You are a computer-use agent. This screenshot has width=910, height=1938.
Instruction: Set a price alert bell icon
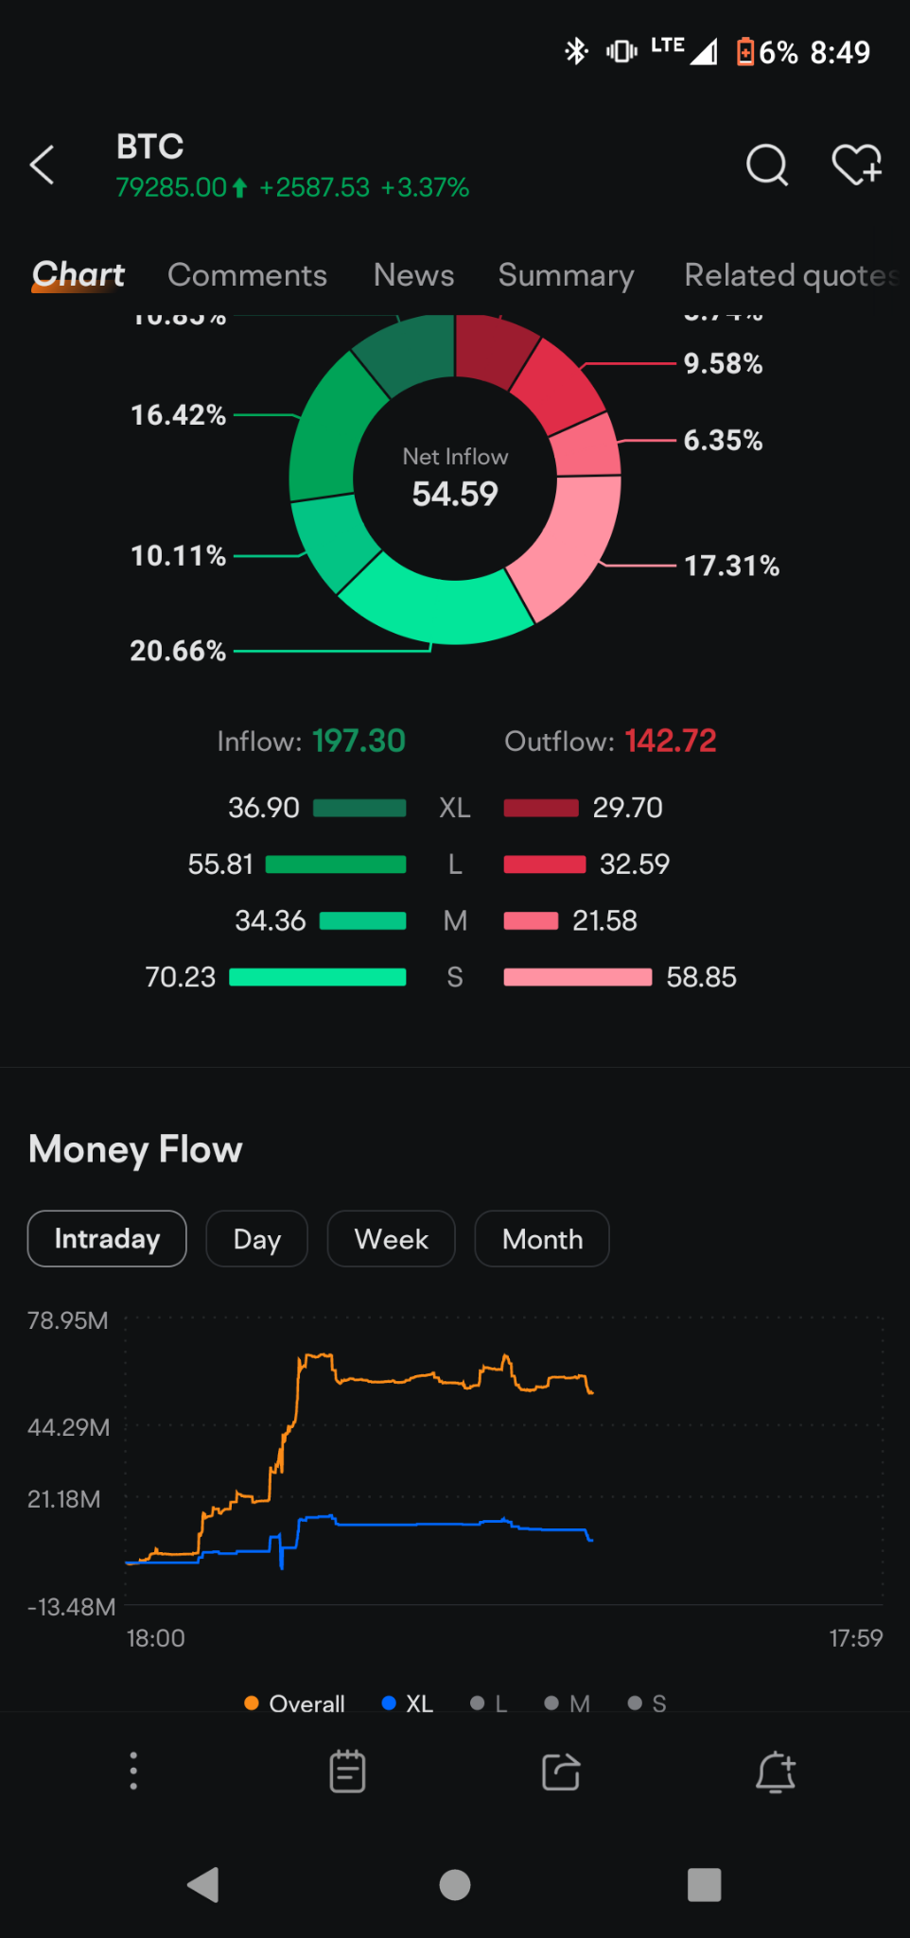click(776, 1771)
